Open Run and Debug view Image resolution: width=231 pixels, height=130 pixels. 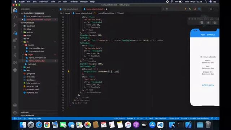coord(15,32)
